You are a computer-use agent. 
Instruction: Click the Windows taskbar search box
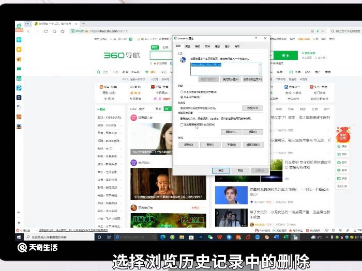(59, 237)
